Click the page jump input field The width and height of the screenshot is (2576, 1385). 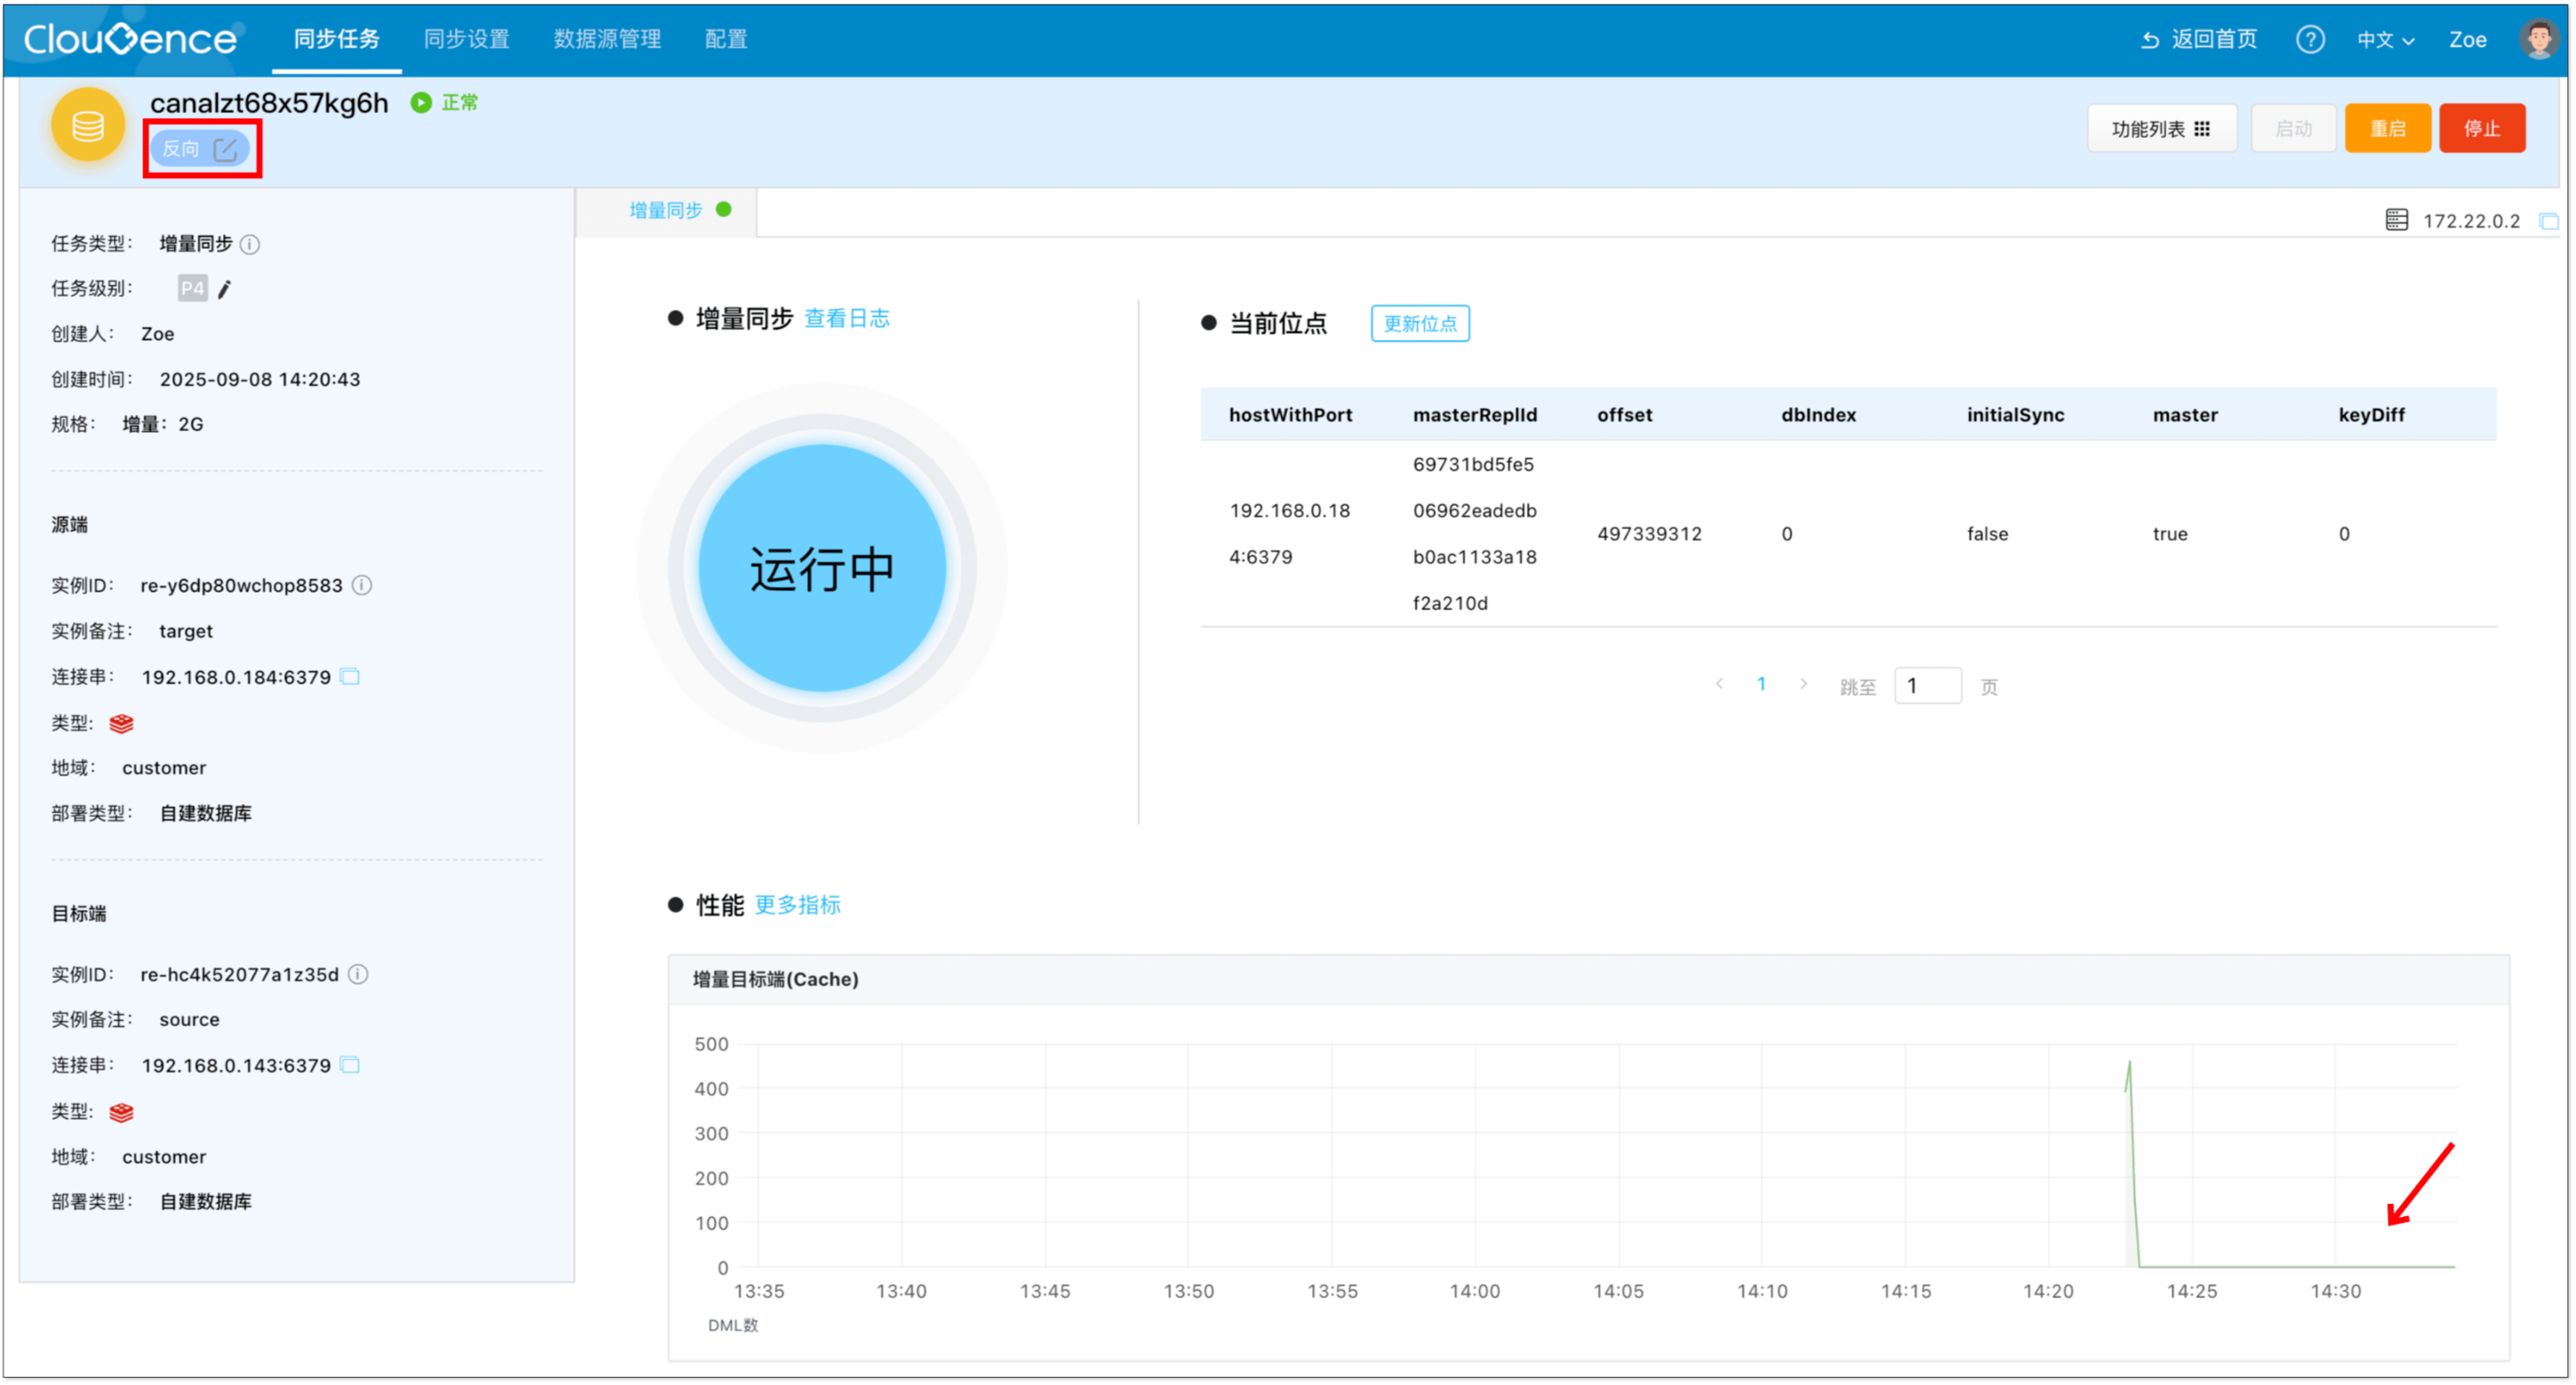[x=1927, y=686]
